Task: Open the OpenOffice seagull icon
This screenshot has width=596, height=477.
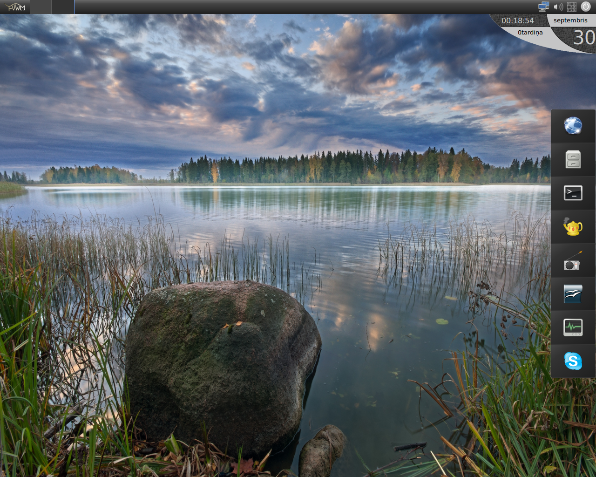Action: tap(573, 294)
